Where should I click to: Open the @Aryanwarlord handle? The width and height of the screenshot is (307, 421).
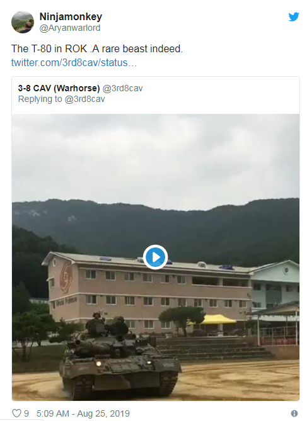click(x=70, y=28)
